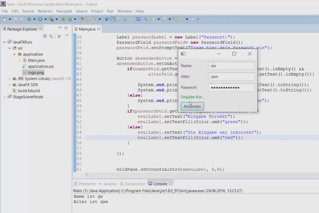Toggle Link with Editor in Package Explorer

pos(51,36)
